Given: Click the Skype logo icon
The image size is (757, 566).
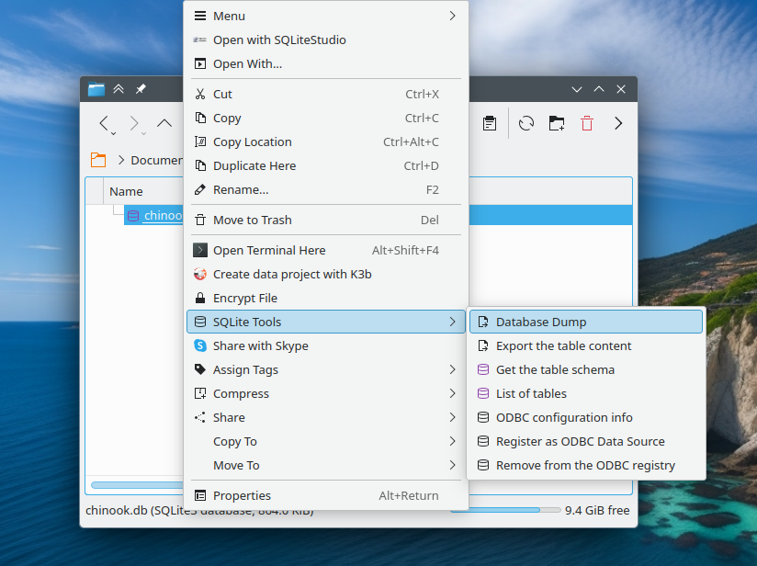Looking at the screenshot, I should point(200,345).
